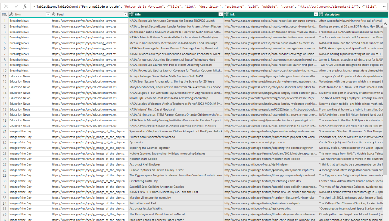Click the Breaking News cell in row 1
This screenshot has width=389, height=221.
click(x=30, y=21)
